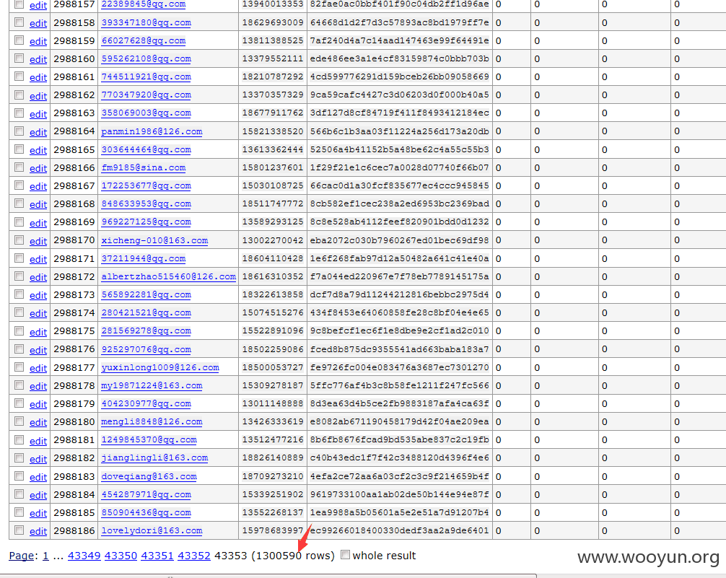
Task: Edit row 2988168
Action: [x=38, y=204]
